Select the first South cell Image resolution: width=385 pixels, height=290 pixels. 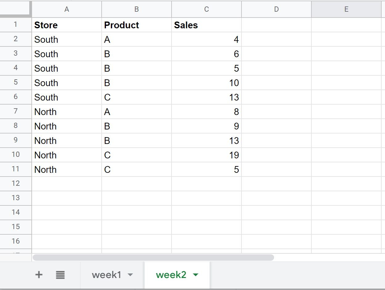(x=67, y=39)
